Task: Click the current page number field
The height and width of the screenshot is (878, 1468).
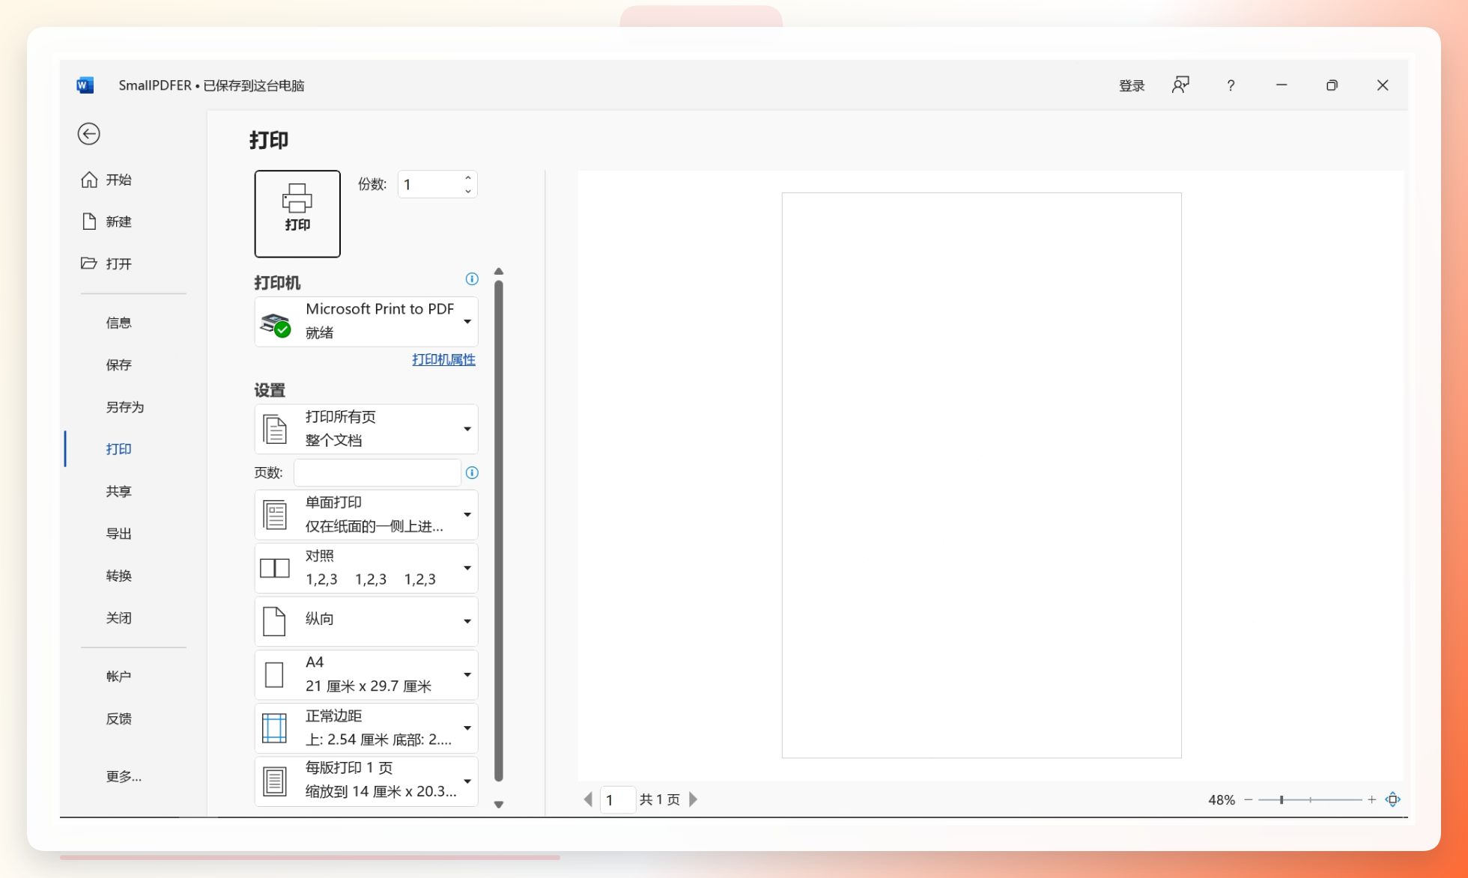Action: 618,800
